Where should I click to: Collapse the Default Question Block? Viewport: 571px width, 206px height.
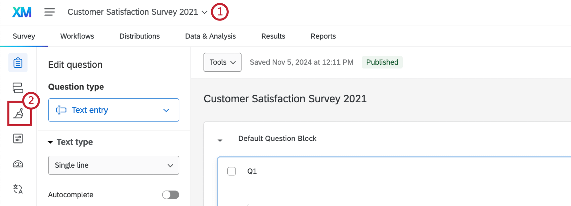point(220,140)
